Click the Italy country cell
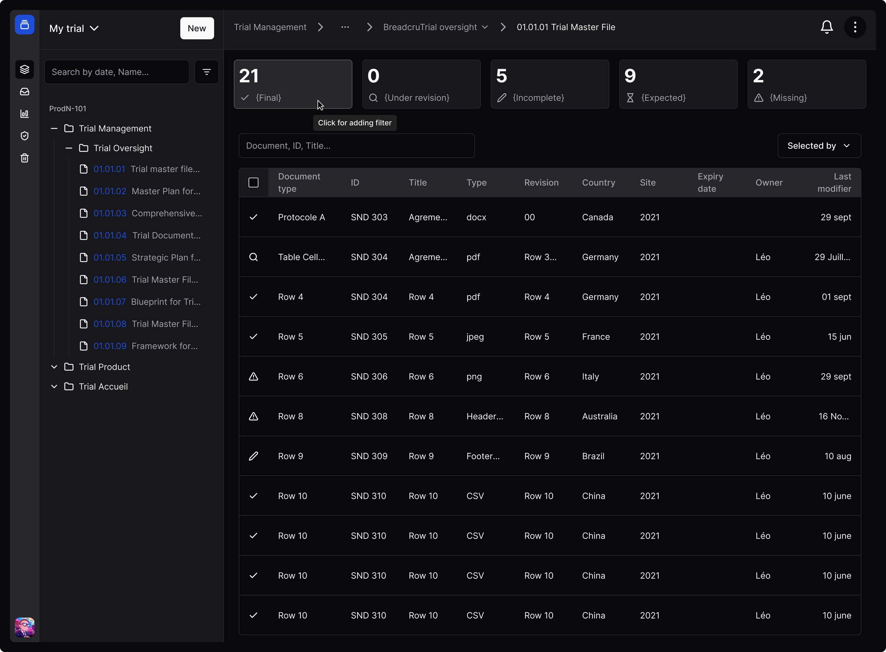The image size is (886, 652). tap(590, 376)
